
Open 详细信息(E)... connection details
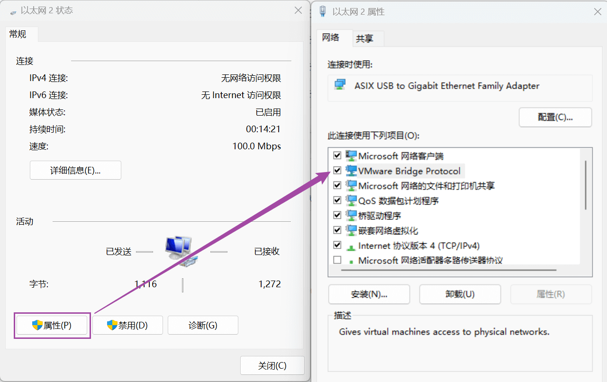(75, 170)
